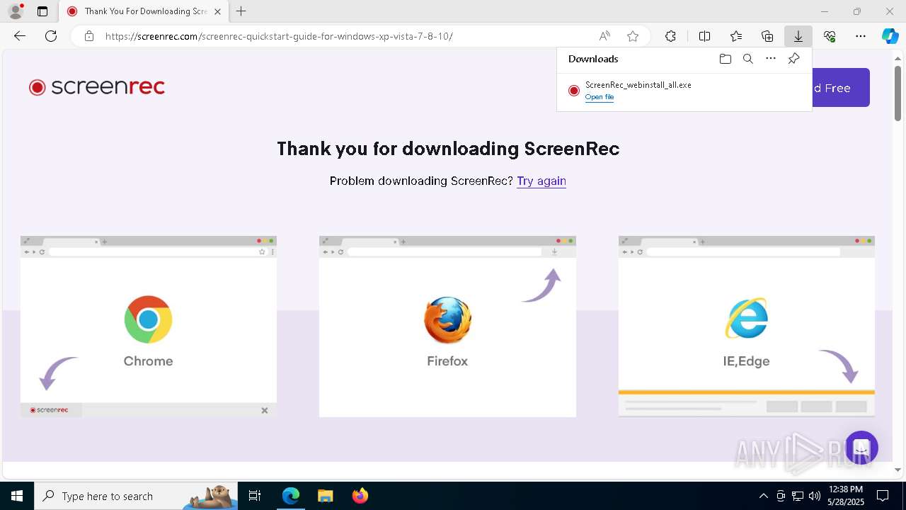
Task: Open Edge Settings and more menu
Action: pos(861,36)
